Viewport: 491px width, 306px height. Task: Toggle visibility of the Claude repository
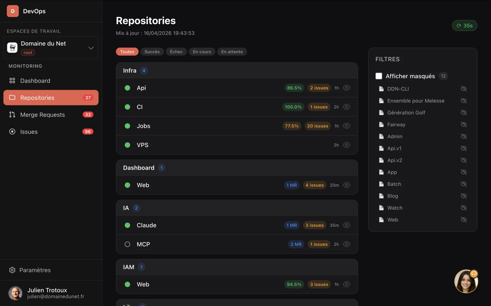(346, 225)
